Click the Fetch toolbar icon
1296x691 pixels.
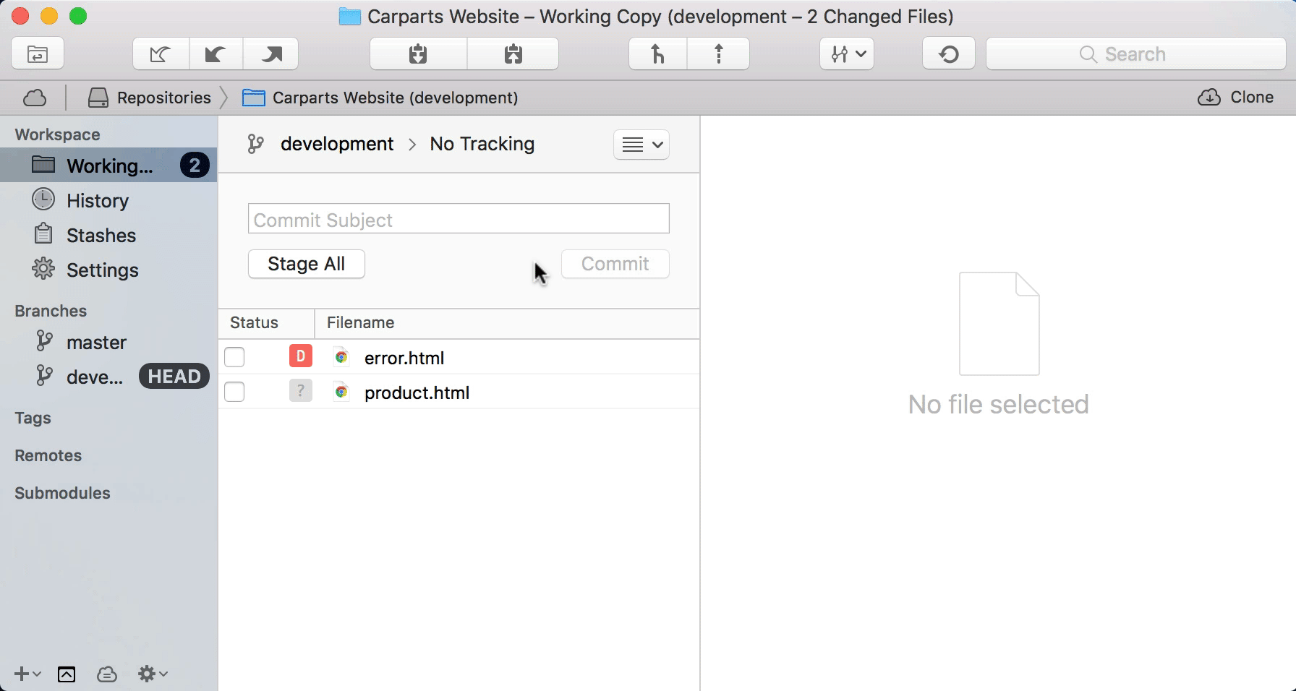coord(161,54)
